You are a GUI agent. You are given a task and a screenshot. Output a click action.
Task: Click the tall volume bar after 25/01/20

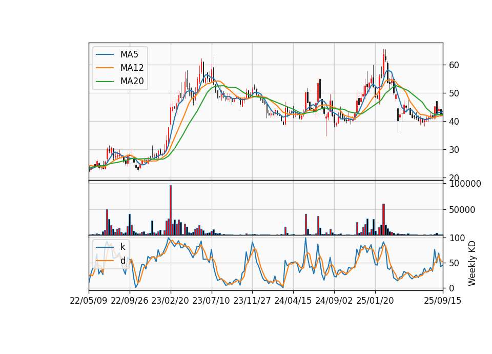[383, 220]
